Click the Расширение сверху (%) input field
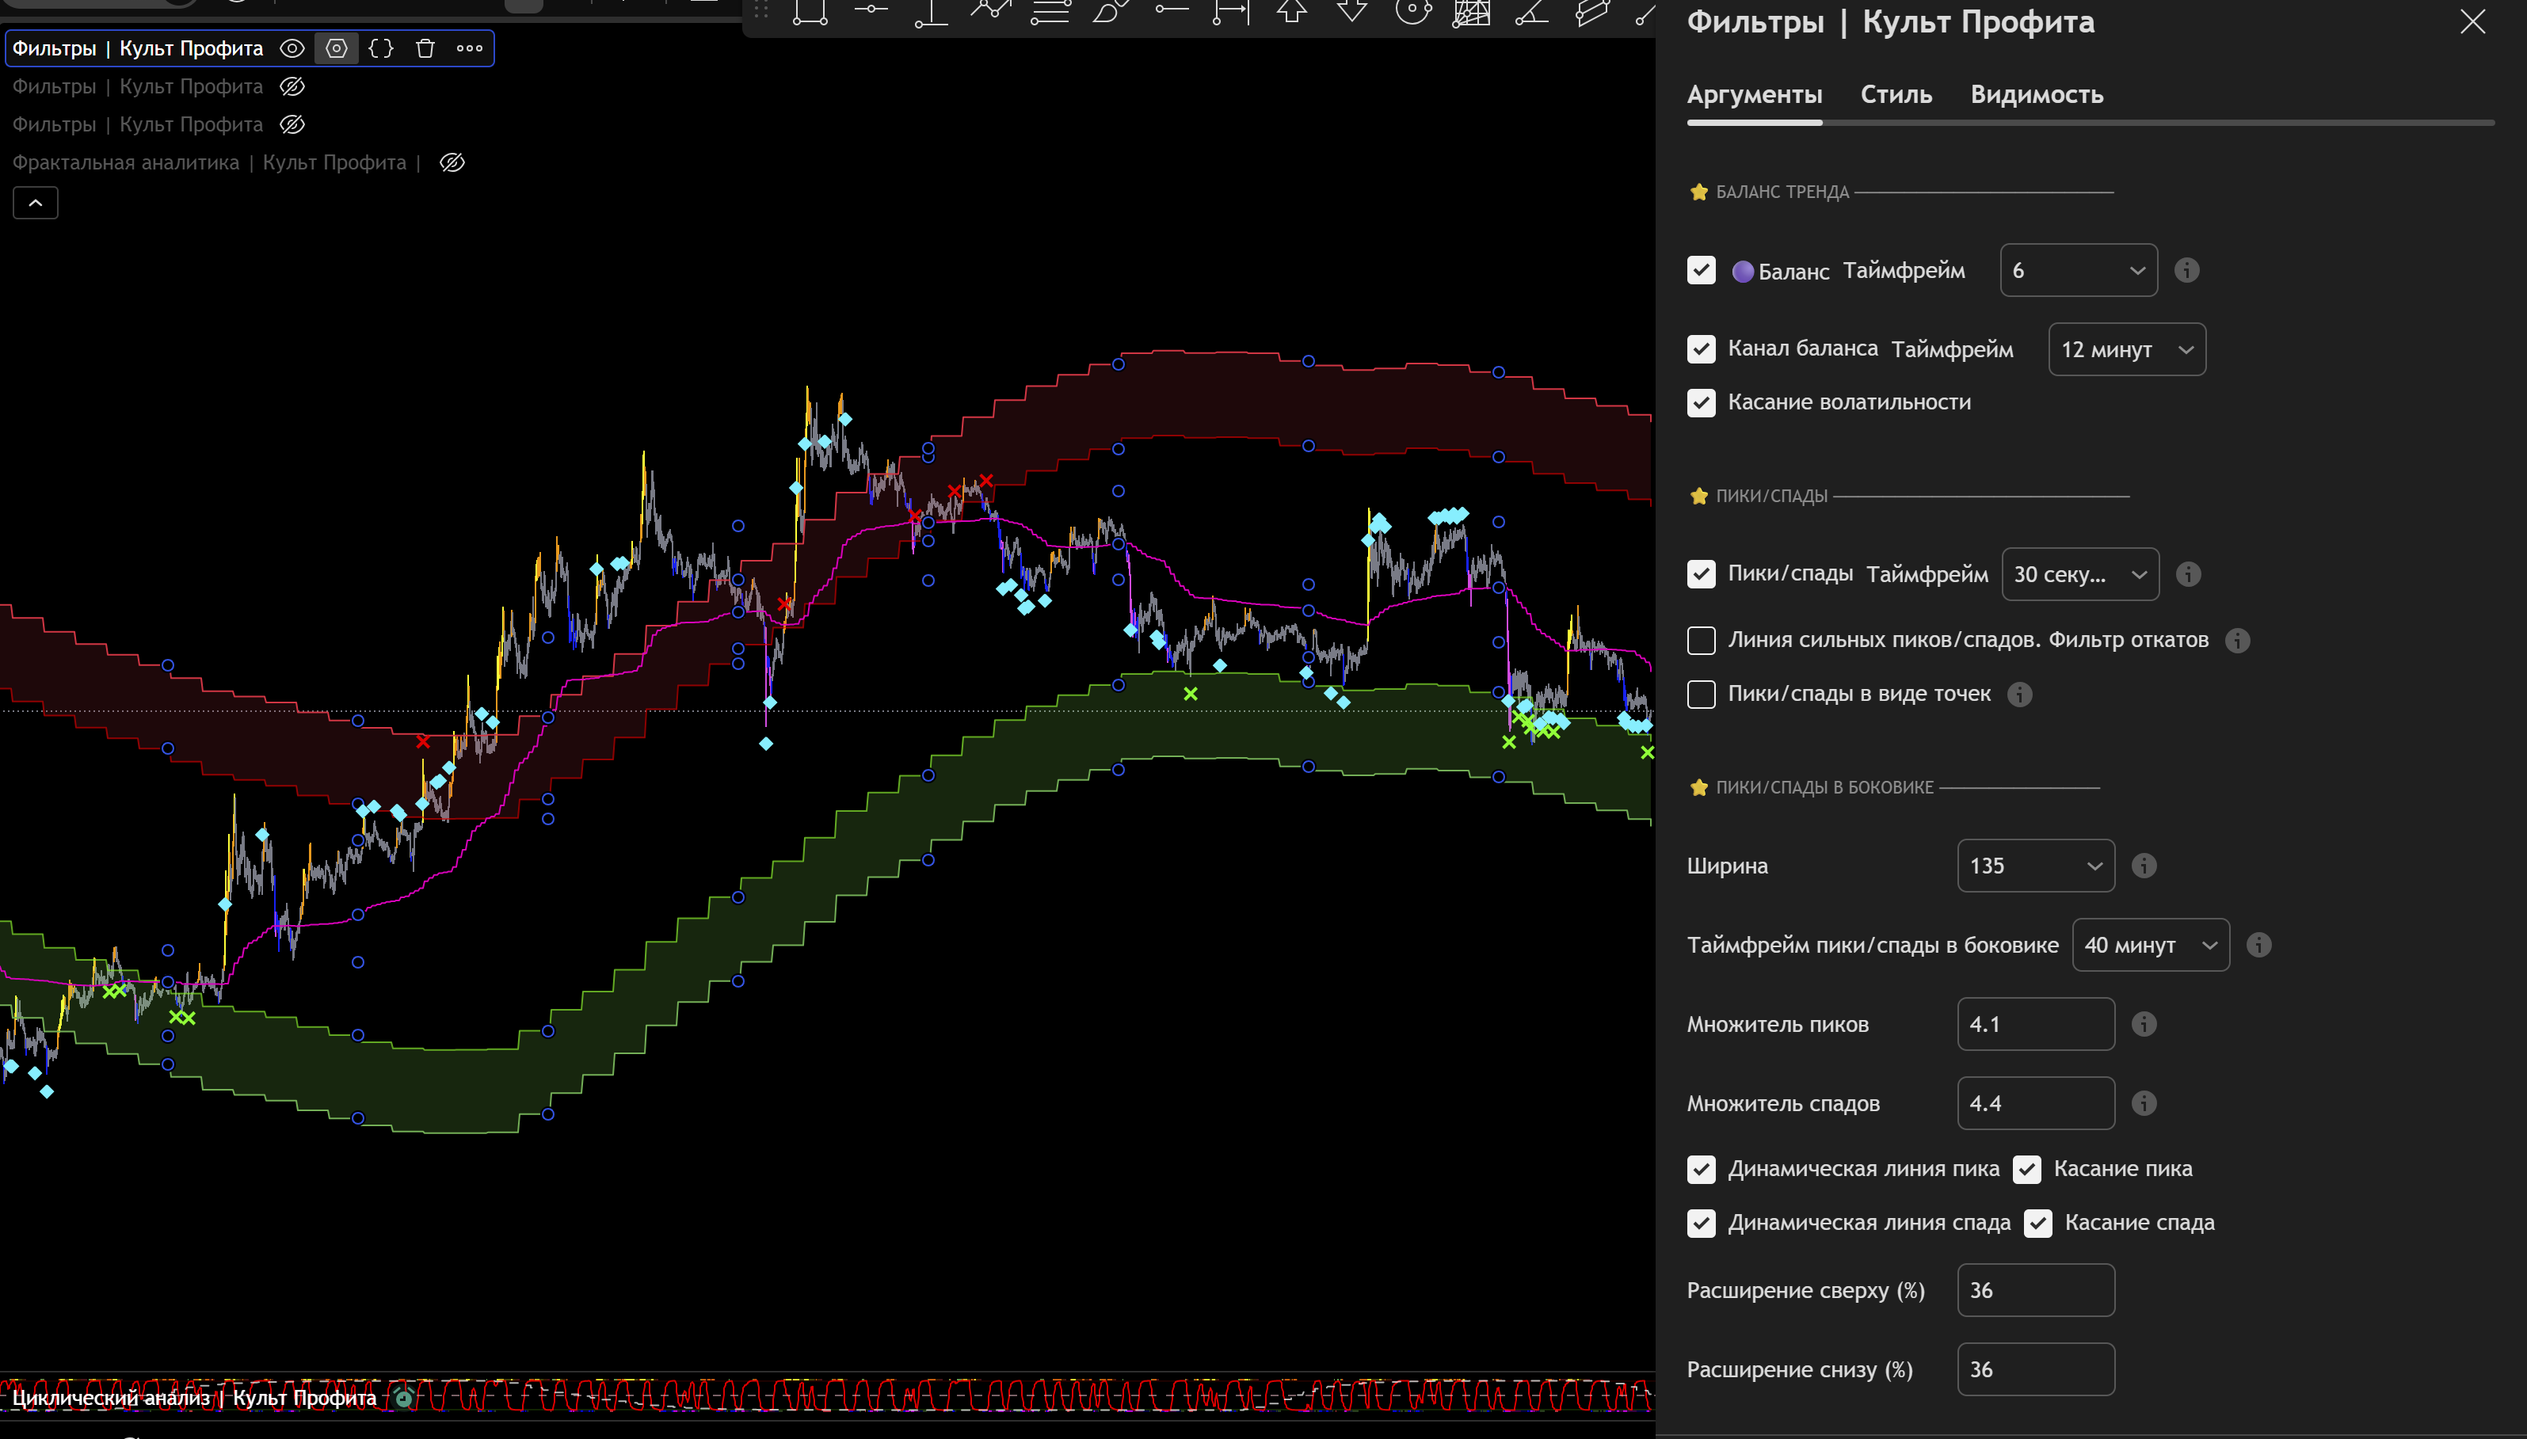Screen dimensions: 2527x1439 2035,1290
